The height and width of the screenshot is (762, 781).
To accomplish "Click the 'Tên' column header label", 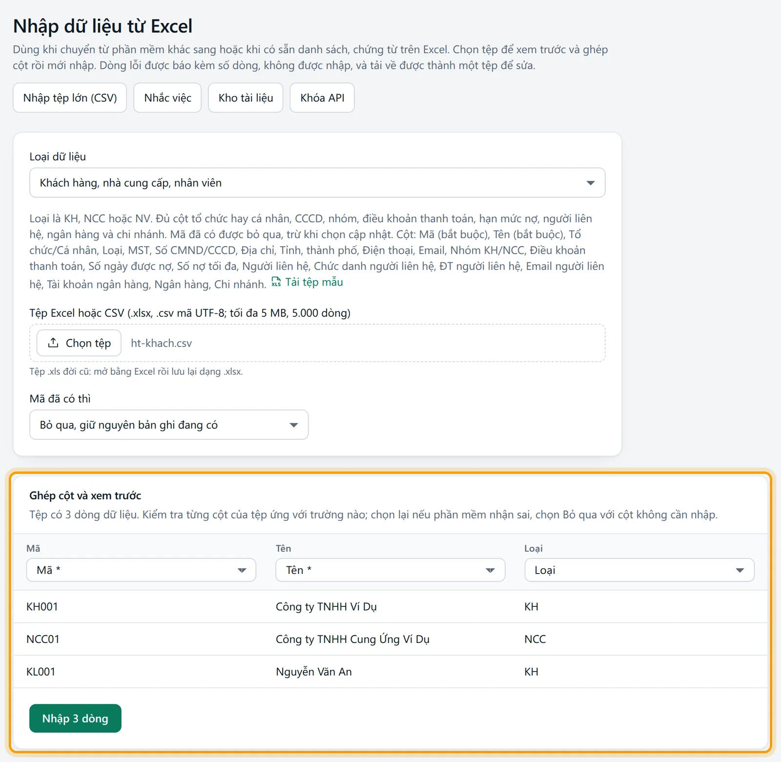I will 283,548.
